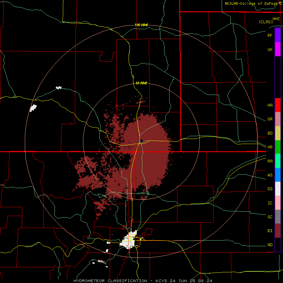Click the RA light-green legend swatch
The width and height of the screenshot is (283, 283).
pyautogui.click(x=278, y=161)
